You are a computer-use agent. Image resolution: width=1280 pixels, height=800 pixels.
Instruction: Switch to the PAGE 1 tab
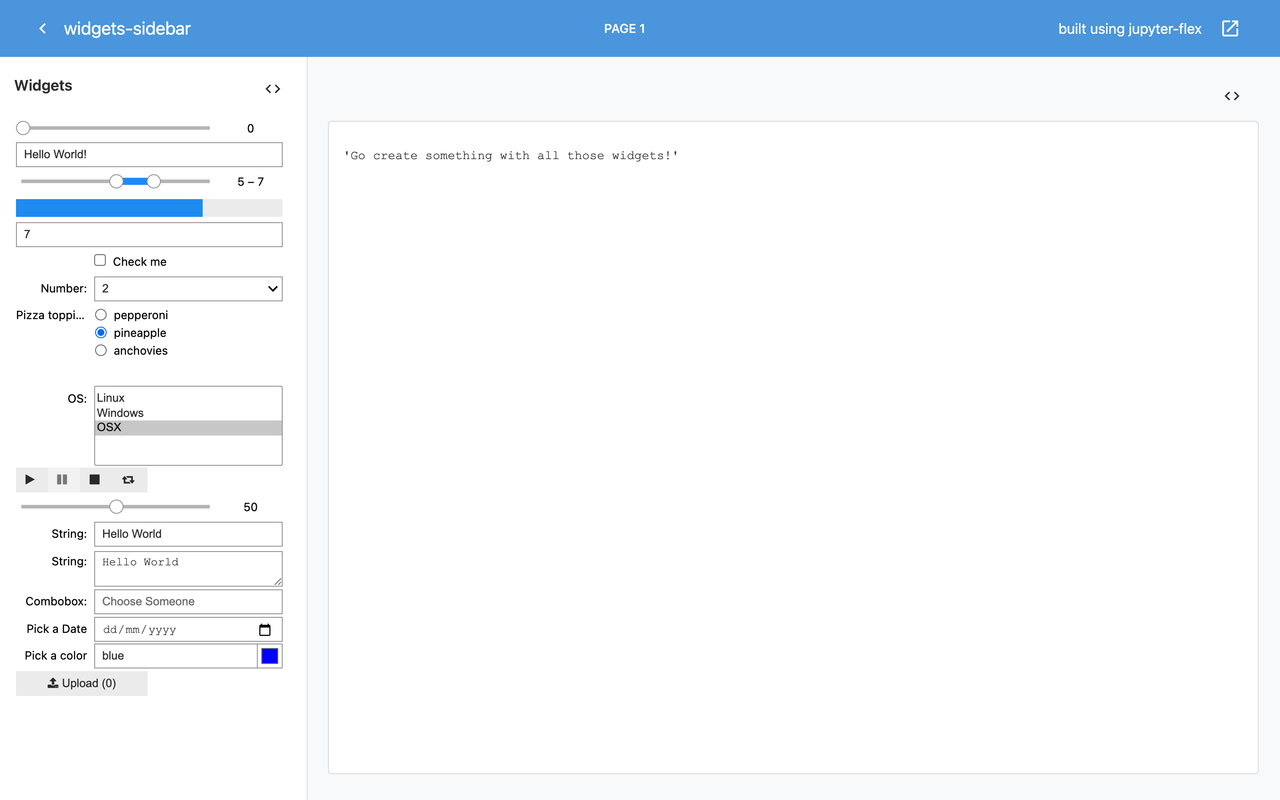(x=624, y=28)
